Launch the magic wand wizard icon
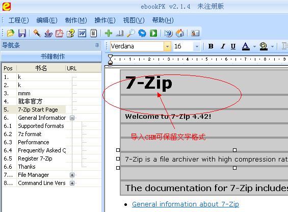 point(37,33)
